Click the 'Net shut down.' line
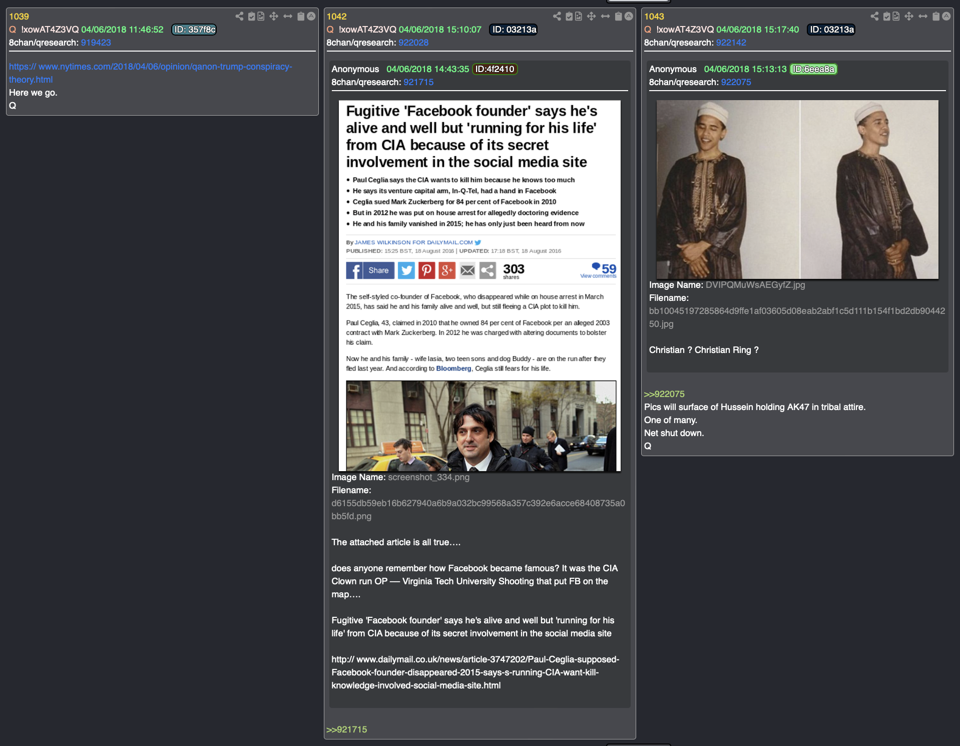Image resolution: width=960 pixels, height=746 pixels. [674, 433]
